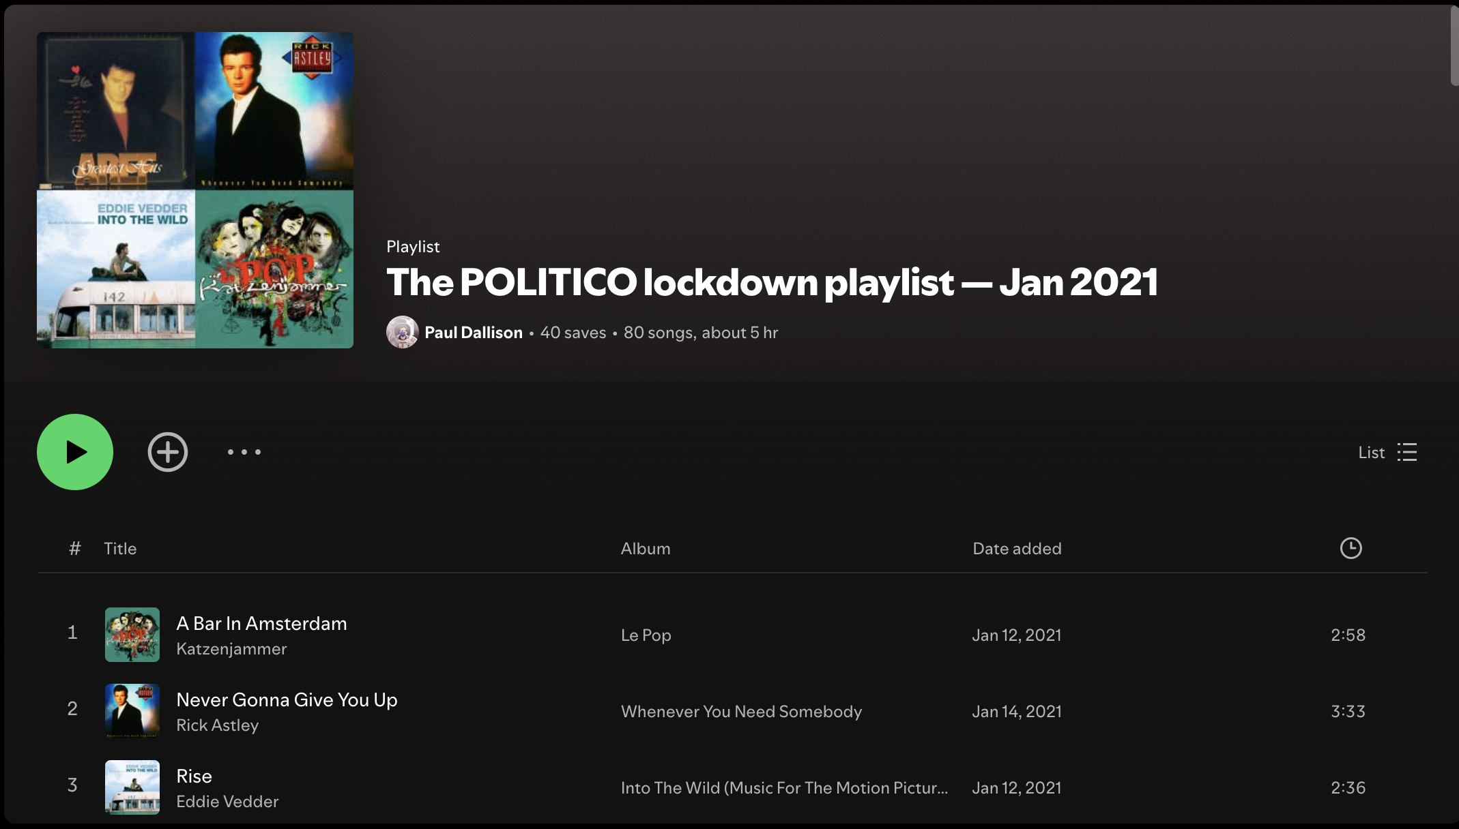Open the three-dot more options menu

point(244,452)
